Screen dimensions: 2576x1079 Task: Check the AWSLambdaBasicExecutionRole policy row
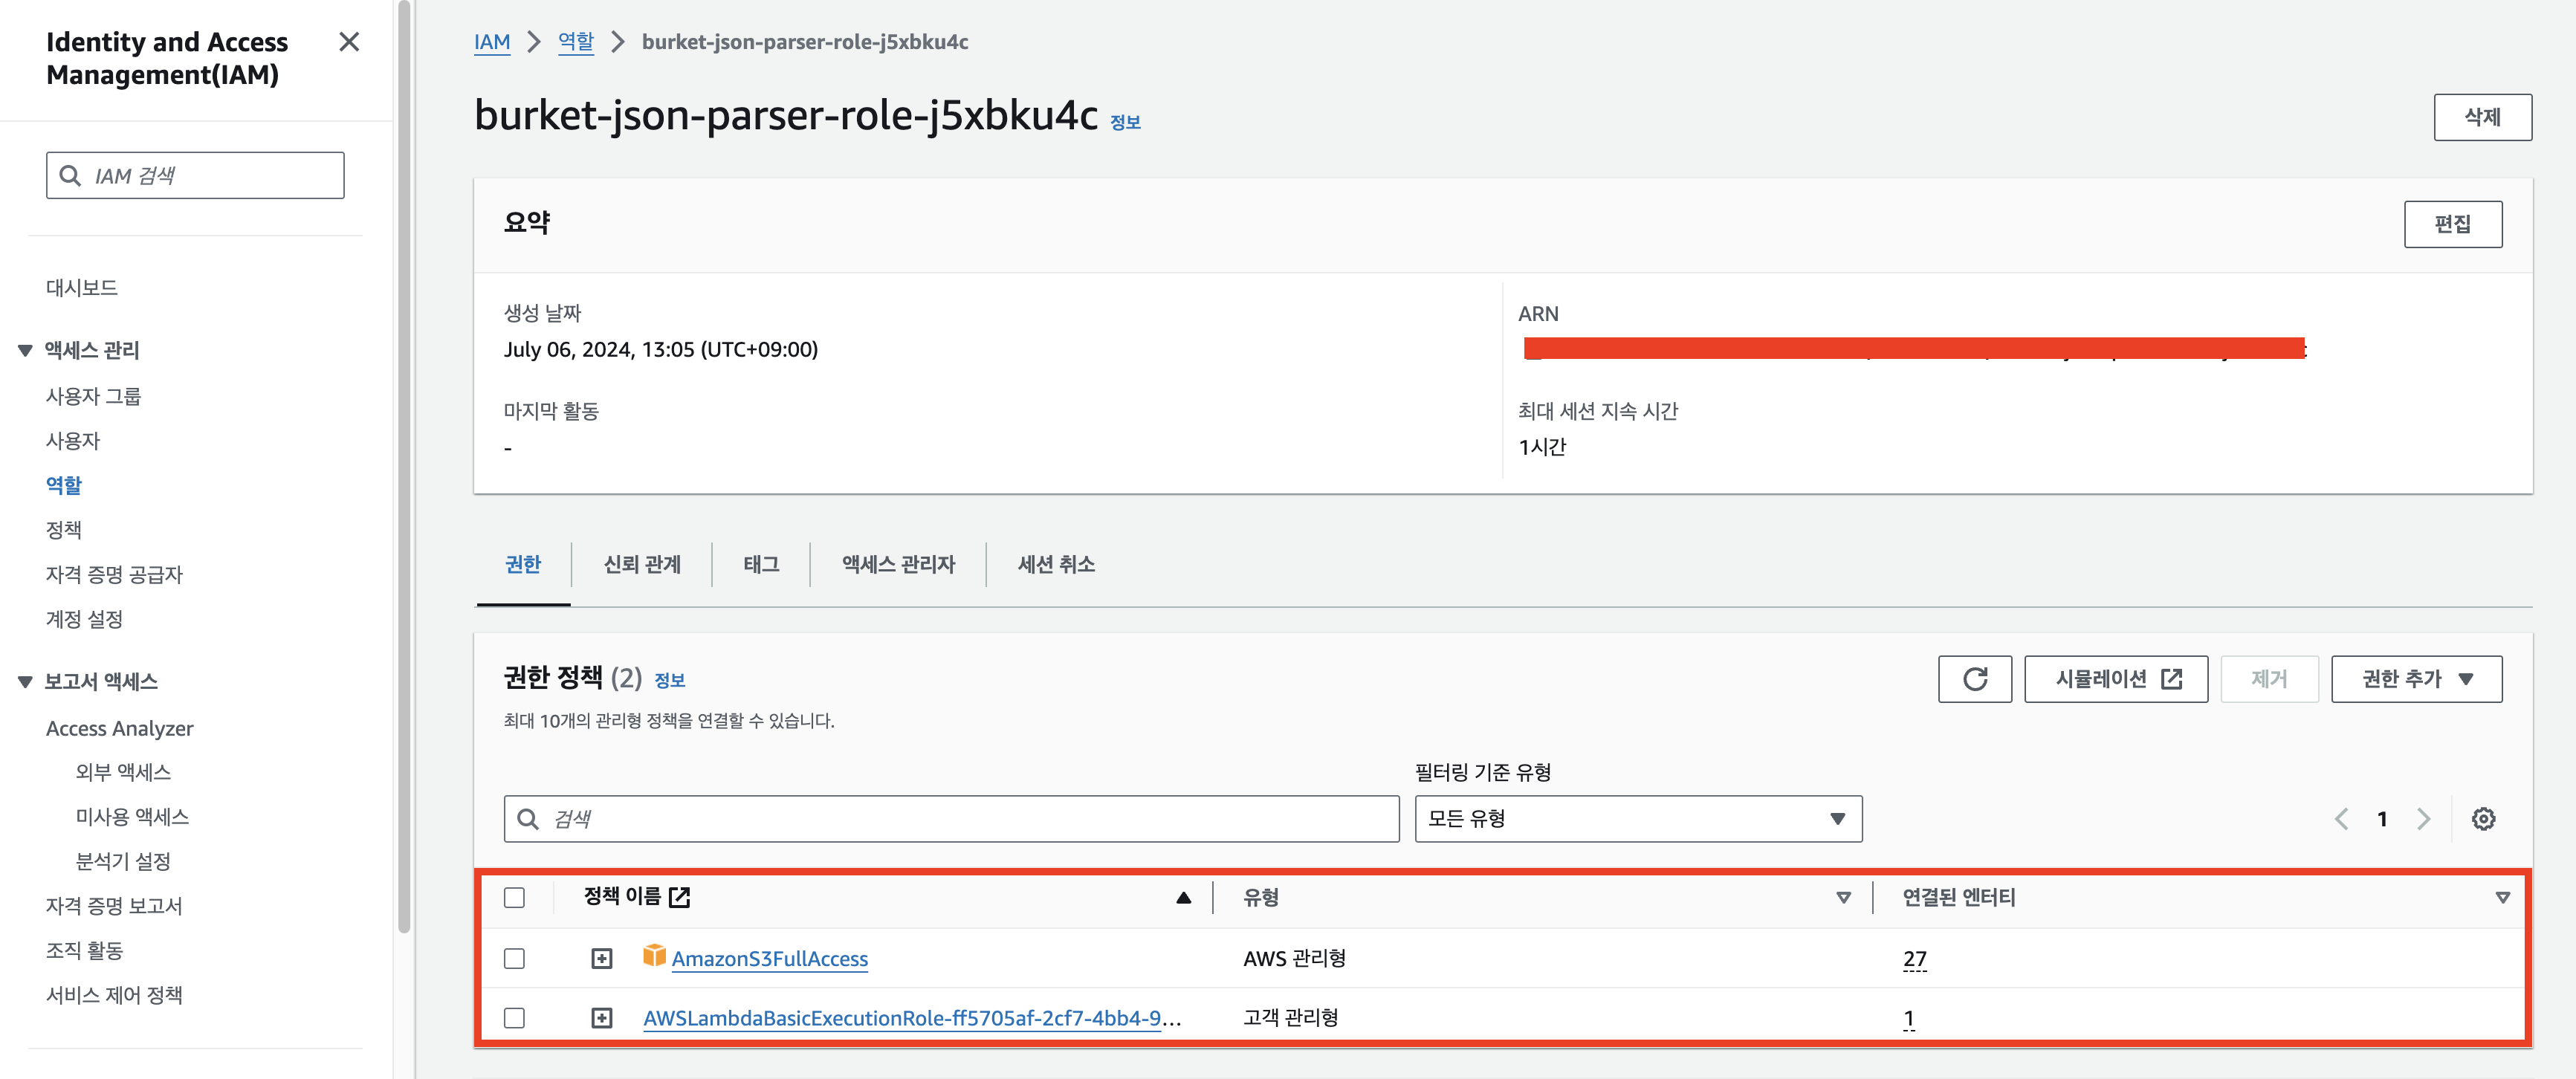(x=514, y=1018)
